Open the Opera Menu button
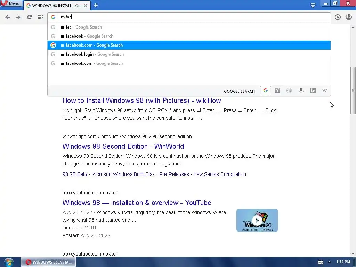Image resolution: width=356 pixels, height=267 pixels. point(11,3)
